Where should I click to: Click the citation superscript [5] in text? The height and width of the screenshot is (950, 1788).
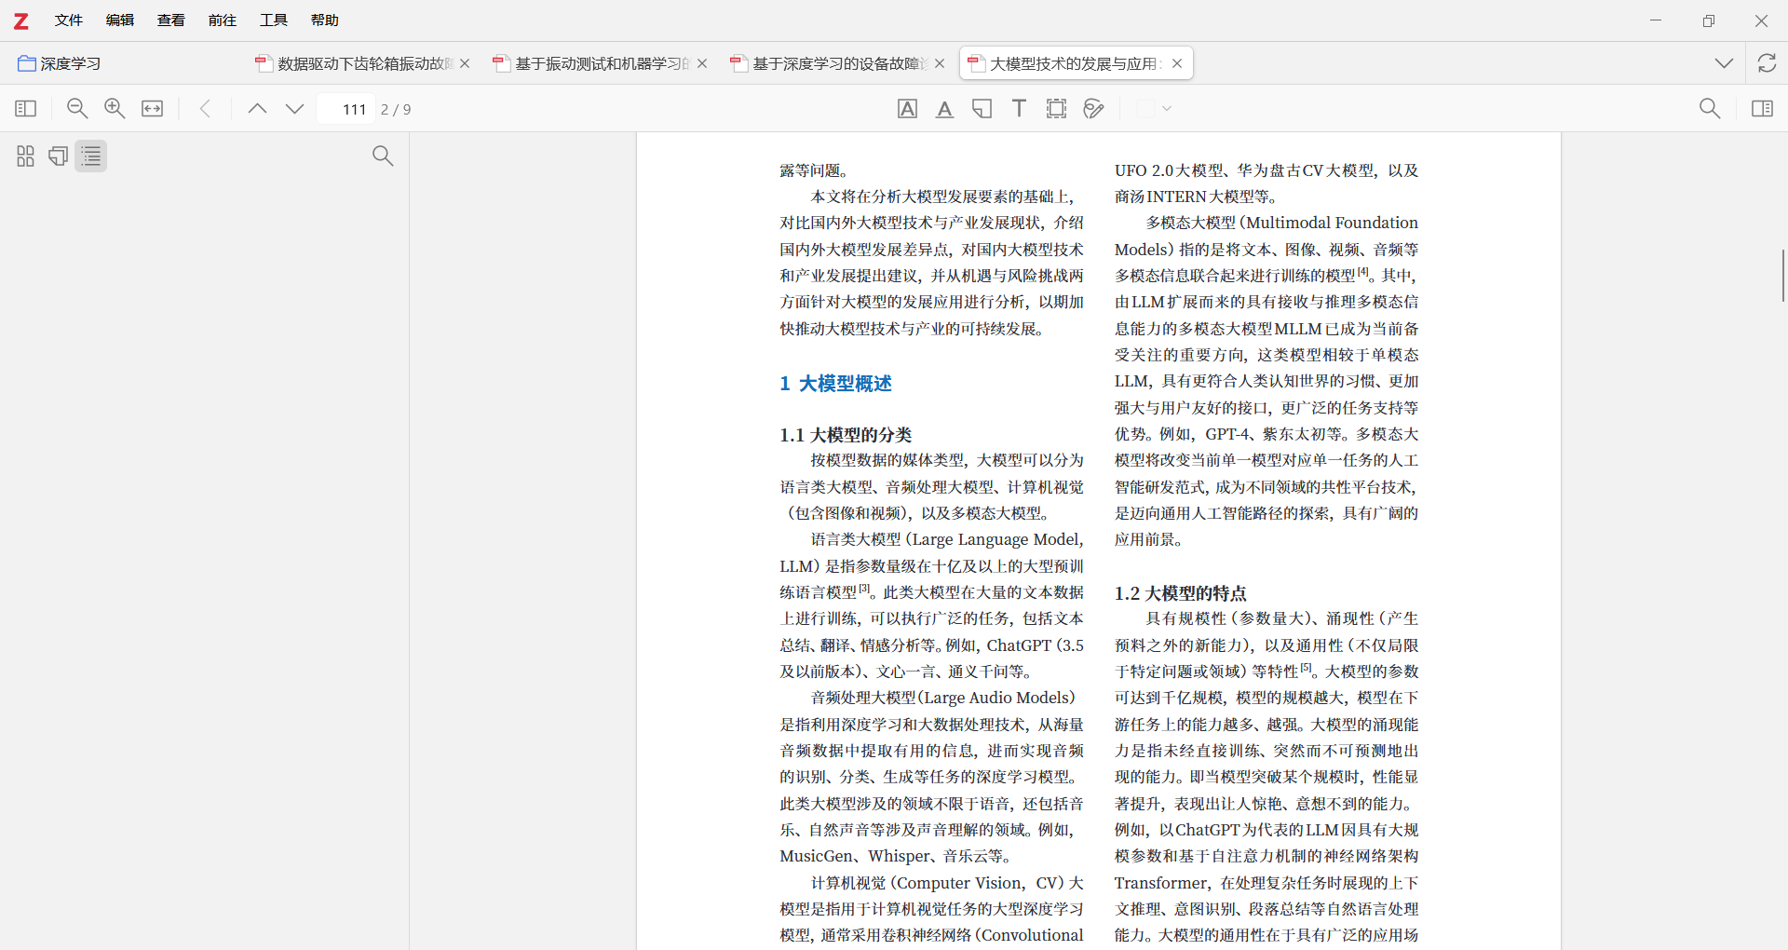(x=1306, y=668)
